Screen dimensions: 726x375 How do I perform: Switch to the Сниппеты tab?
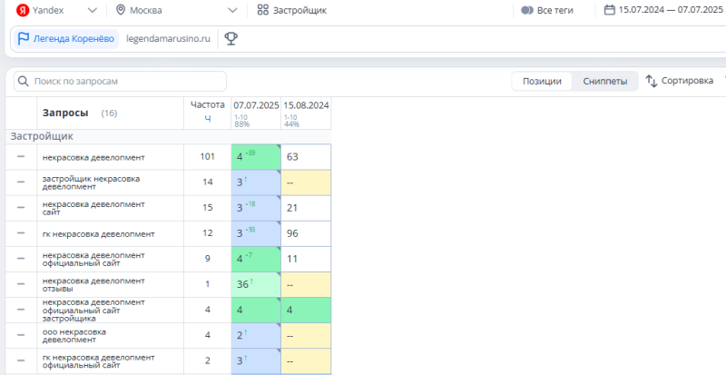pos(604,81)
